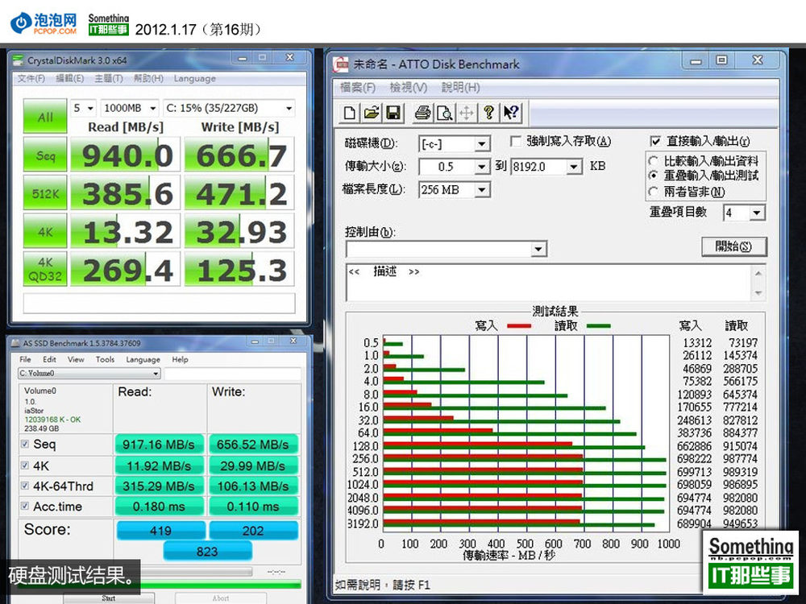Click the description box scroll up arrow
The width and height of the screenshot is (806, 604).
[758, 274]
